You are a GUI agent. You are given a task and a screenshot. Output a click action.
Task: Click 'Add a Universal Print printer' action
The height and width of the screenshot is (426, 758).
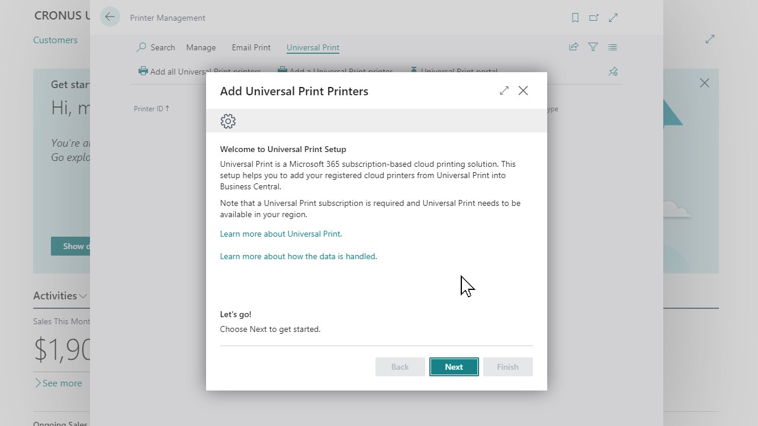[335, 71]
